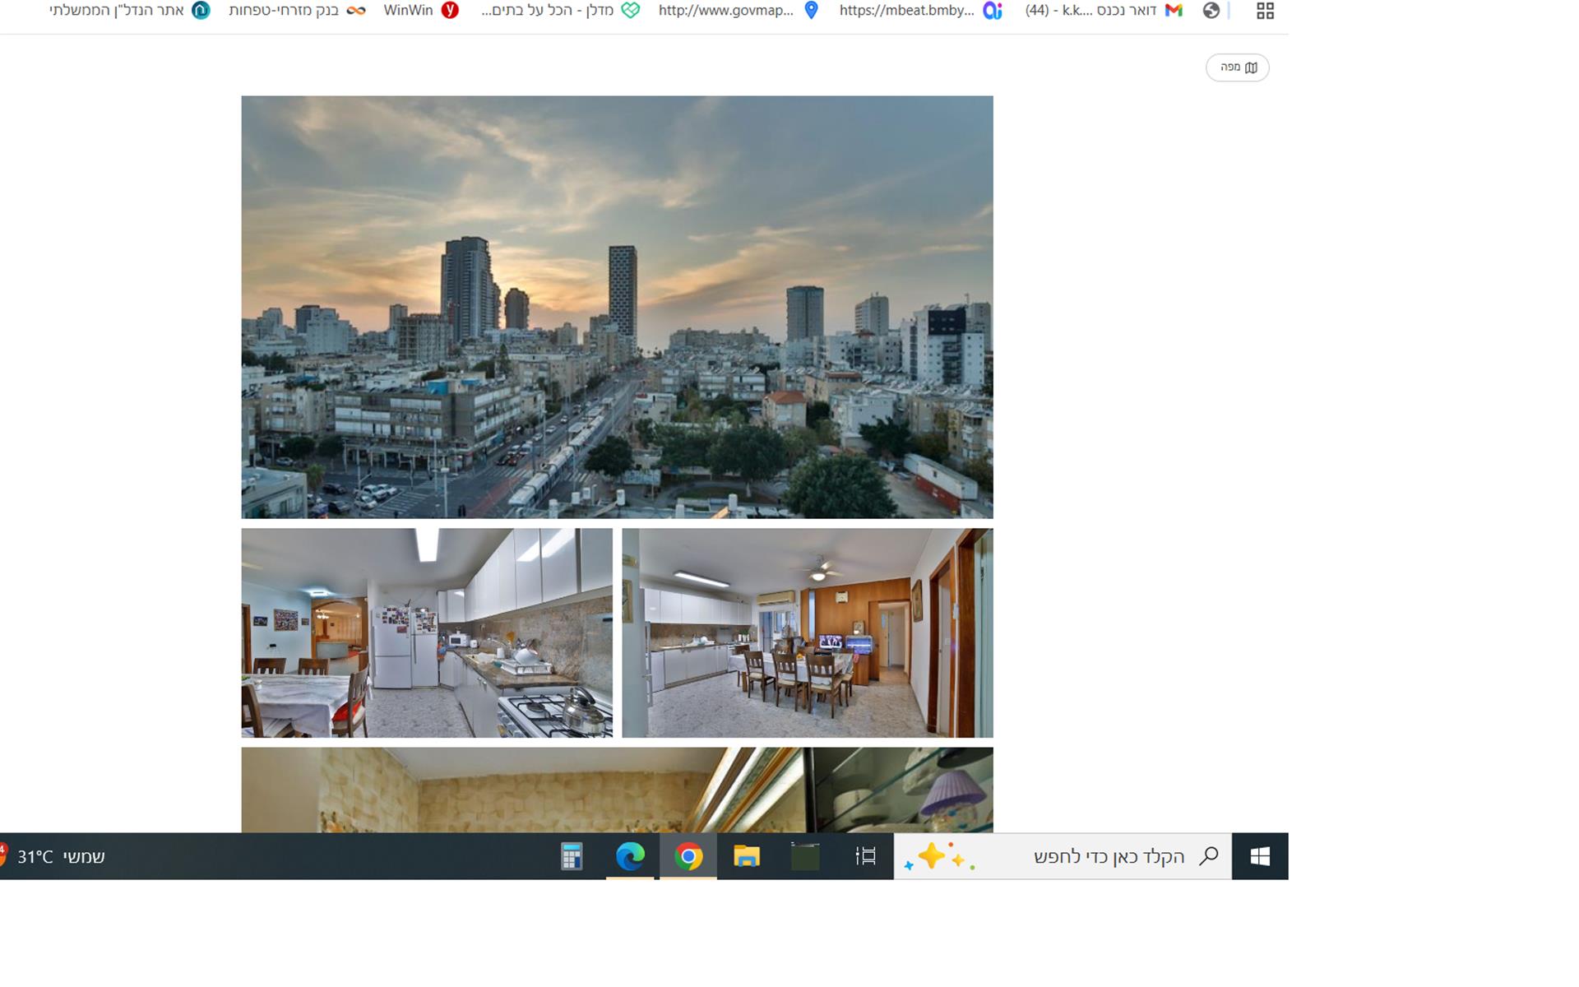Open the dining room photo

coord(807,633)
